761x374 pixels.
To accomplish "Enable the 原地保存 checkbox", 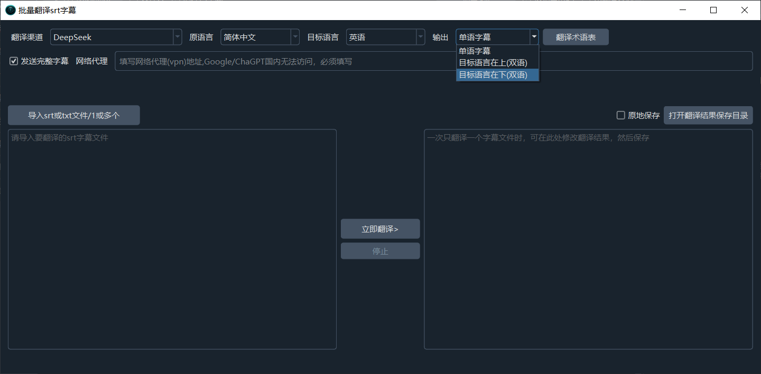I will coord(620,115).
